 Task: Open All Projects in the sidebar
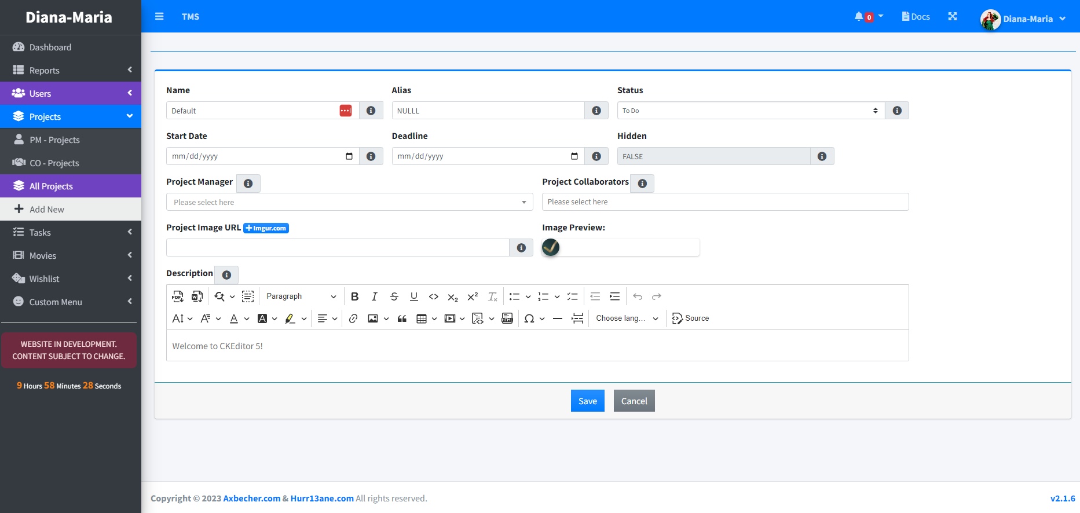pyautogui.click(x=51, y=186)
